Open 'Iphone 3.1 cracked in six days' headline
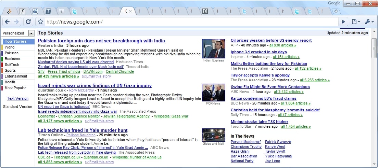This screenshot has width=378, height=168. pyautogui.click(x=259, y=52)
